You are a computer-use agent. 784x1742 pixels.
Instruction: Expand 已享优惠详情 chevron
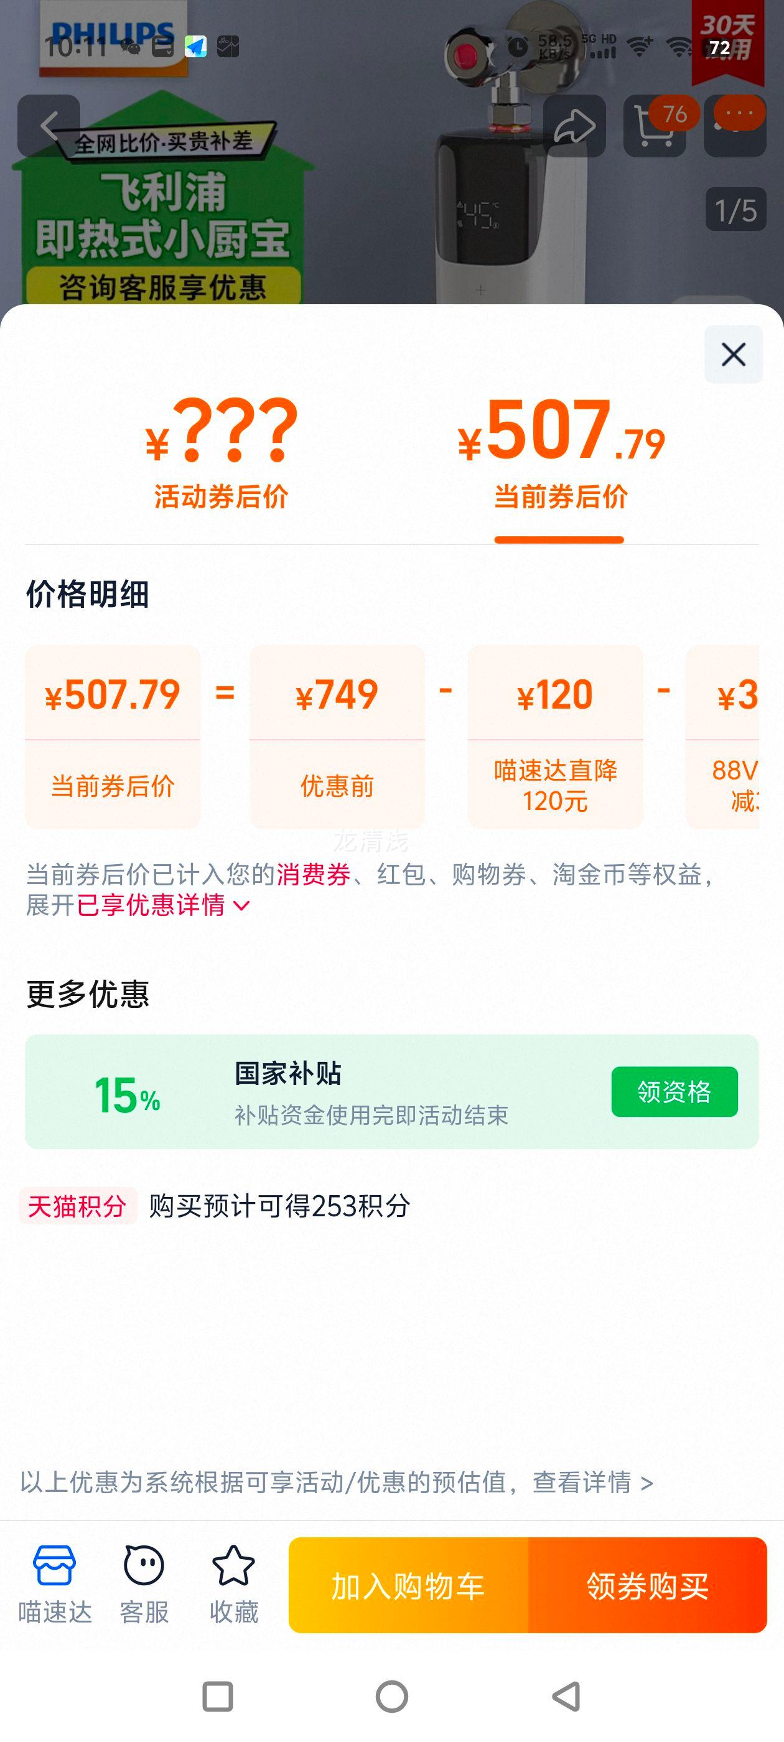point(241,905)
